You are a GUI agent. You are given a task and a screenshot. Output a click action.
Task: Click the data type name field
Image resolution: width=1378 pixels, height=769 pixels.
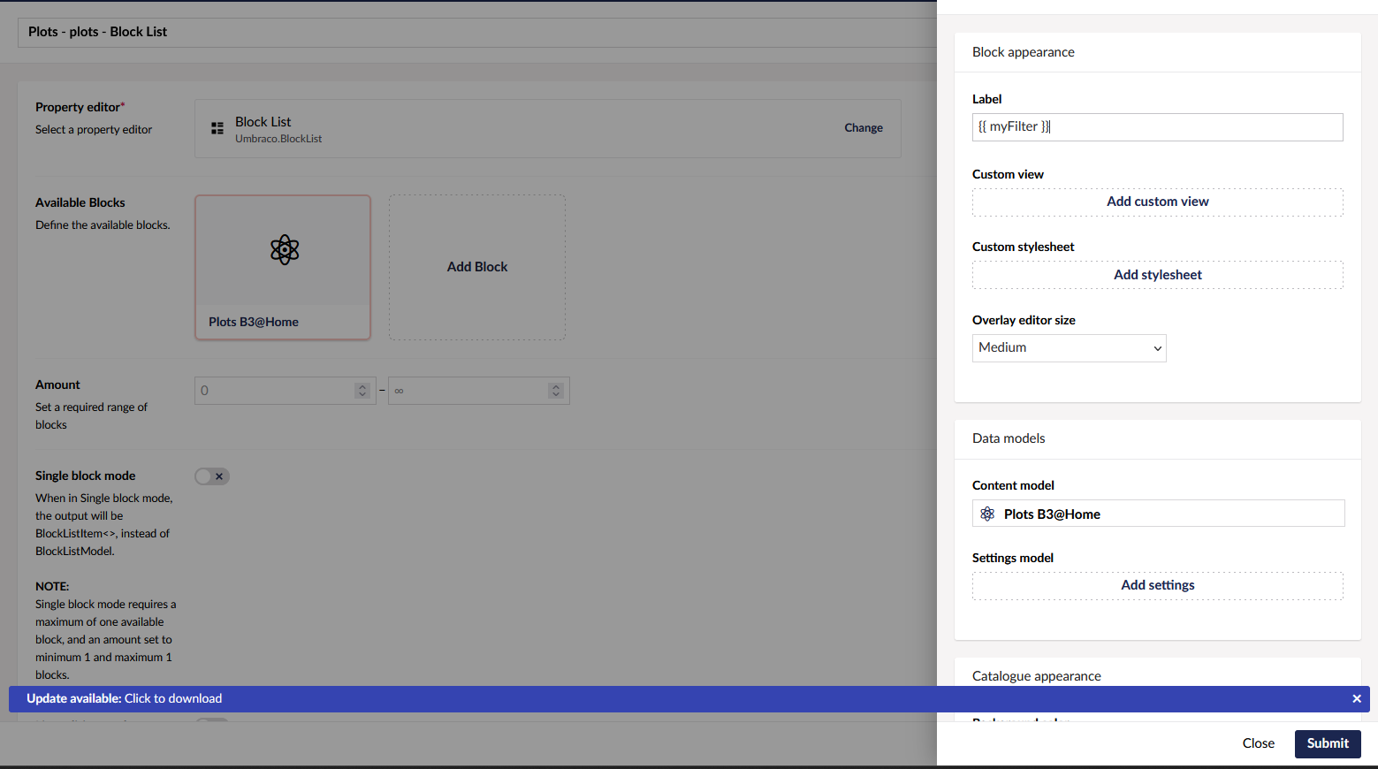click(477, 32)
